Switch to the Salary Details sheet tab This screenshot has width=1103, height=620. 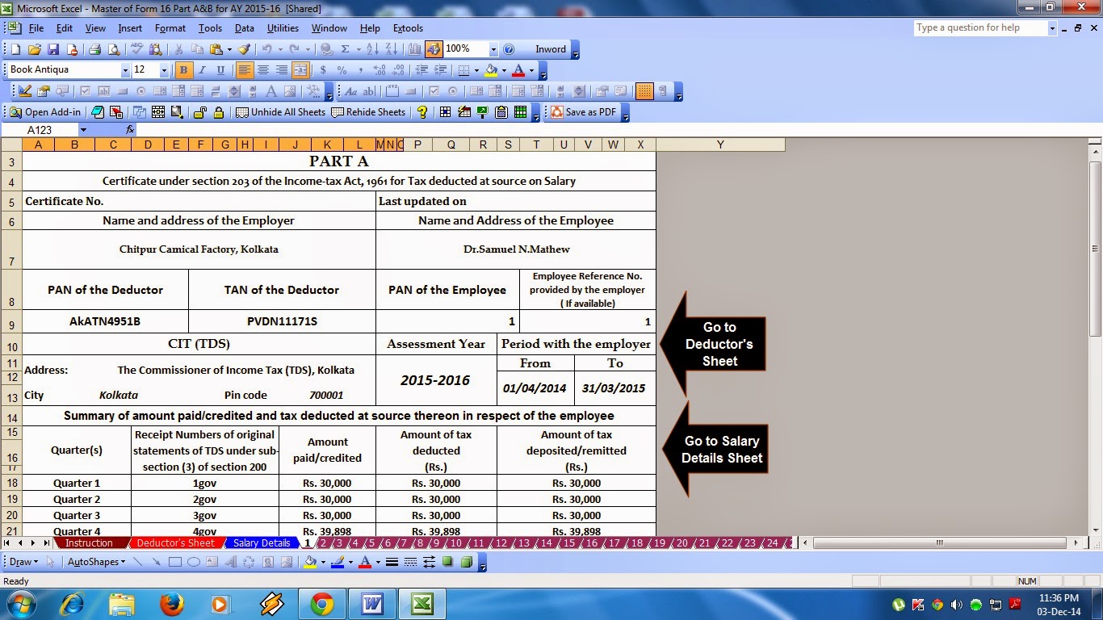click(x=262, y=543)
